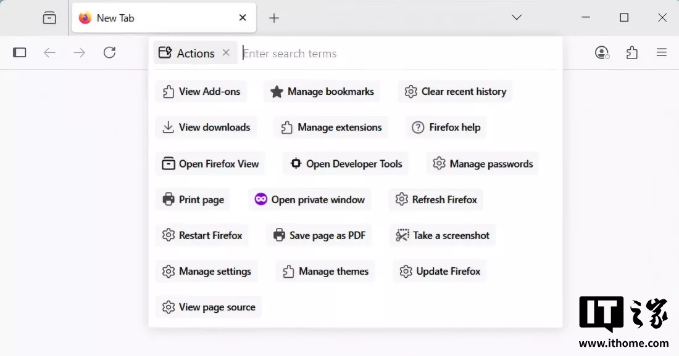This screenshot has width=679, height=356.
Task: Select Manage bookmarks action
Action: (x=322, y=92)
